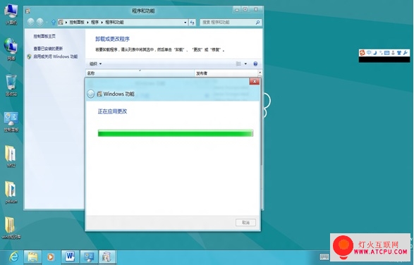
Task: Open Recycle Bin desktop icon
Action: [x=11, y=85]
